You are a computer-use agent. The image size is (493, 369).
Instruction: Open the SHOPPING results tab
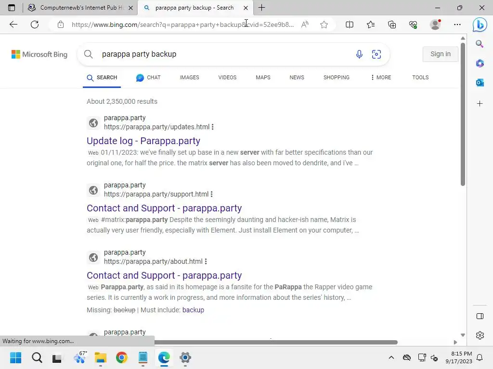click(x=337, y=77)
